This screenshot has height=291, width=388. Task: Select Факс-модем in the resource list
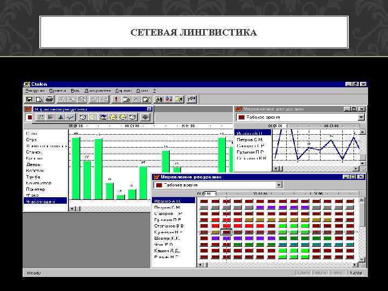[45, 202]
